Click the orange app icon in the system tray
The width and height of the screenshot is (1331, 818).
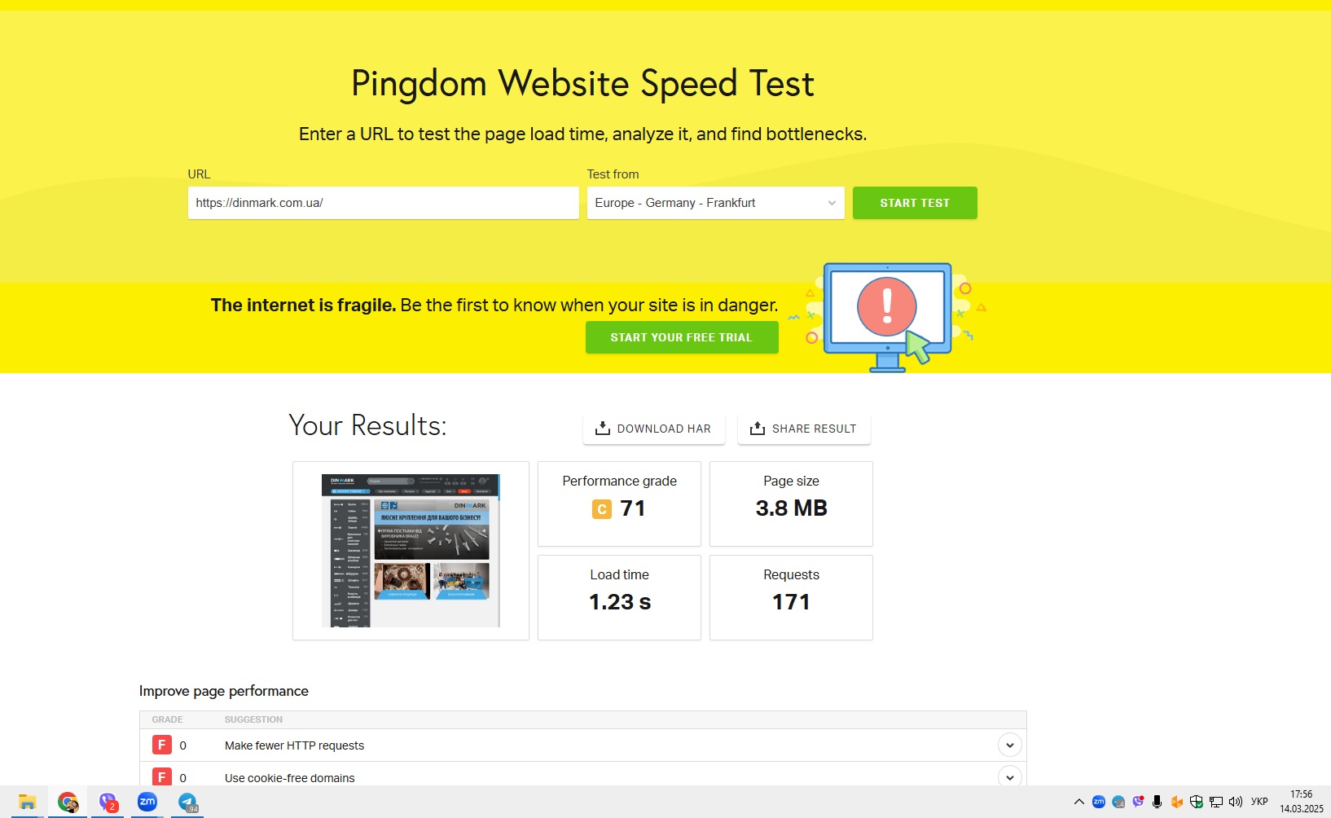click(1177, 802)
